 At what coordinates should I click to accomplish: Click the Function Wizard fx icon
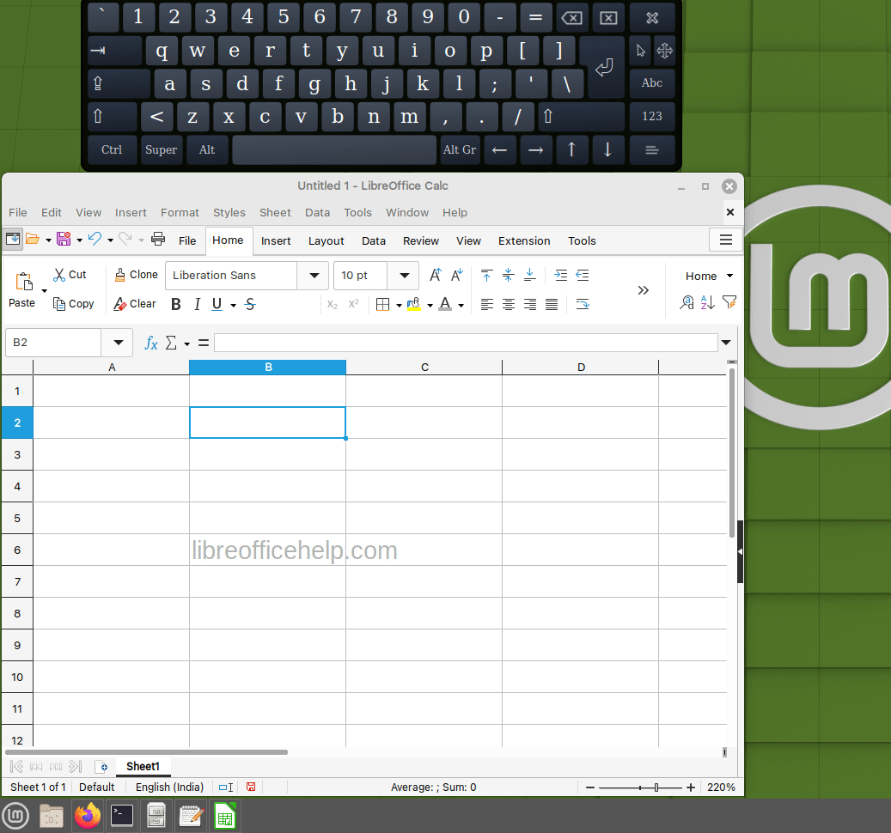(x=150, y=343)
